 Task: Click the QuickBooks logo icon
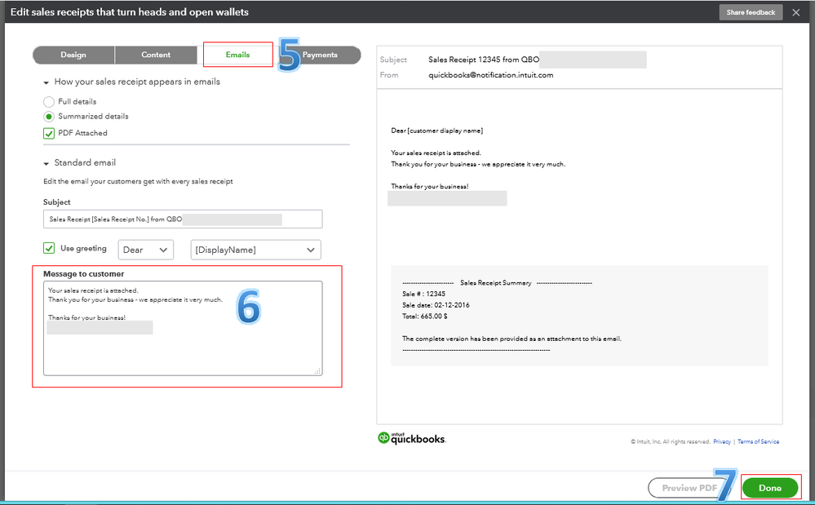pyautogui.click(x=383, y=438)
